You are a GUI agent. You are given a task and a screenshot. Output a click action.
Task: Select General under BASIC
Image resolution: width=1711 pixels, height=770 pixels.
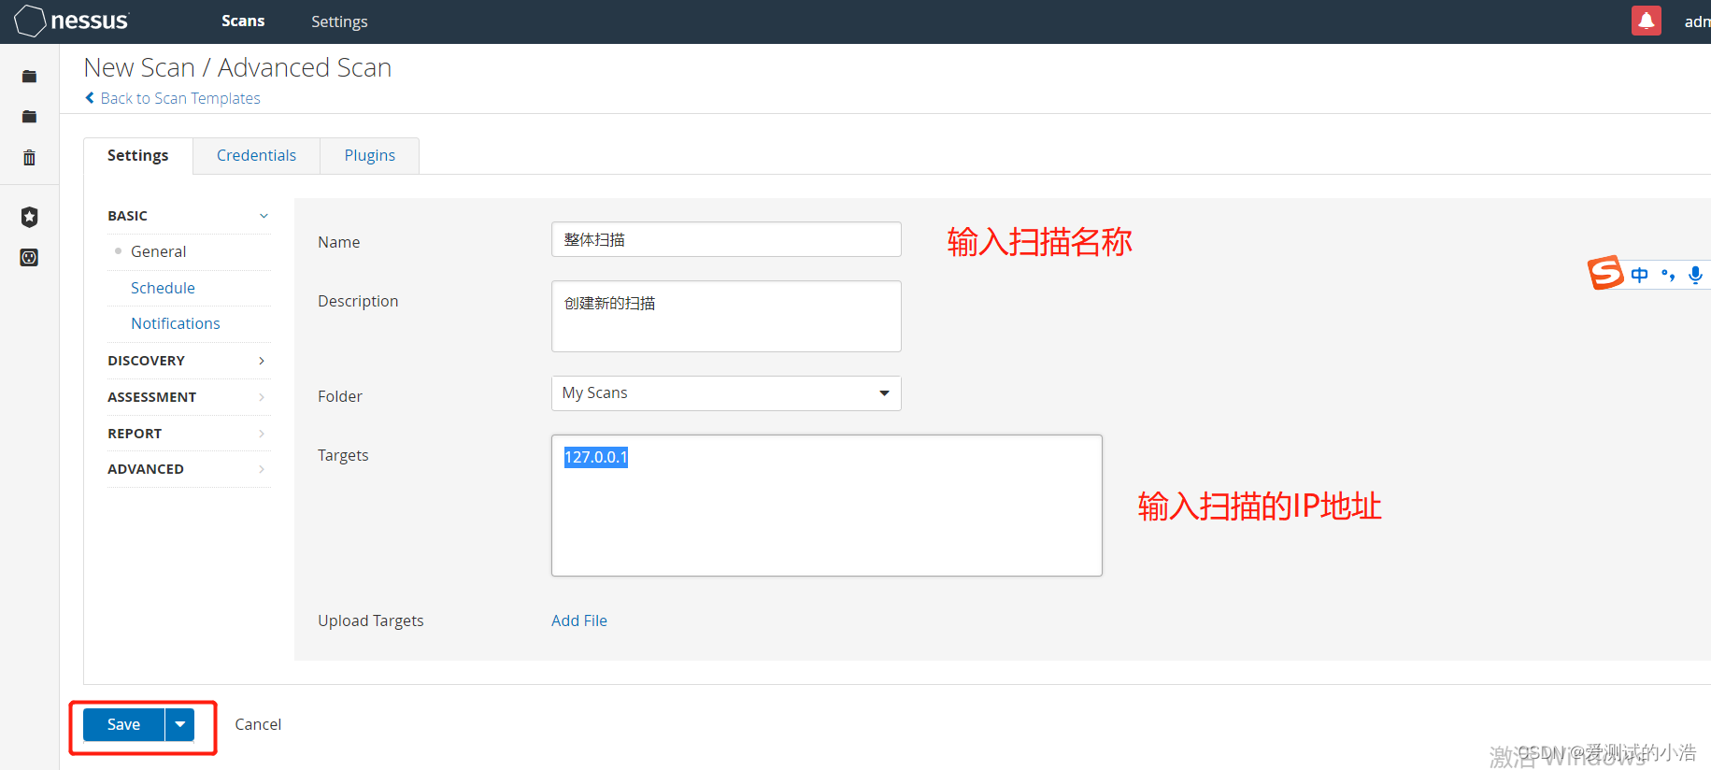click(159, 251)
